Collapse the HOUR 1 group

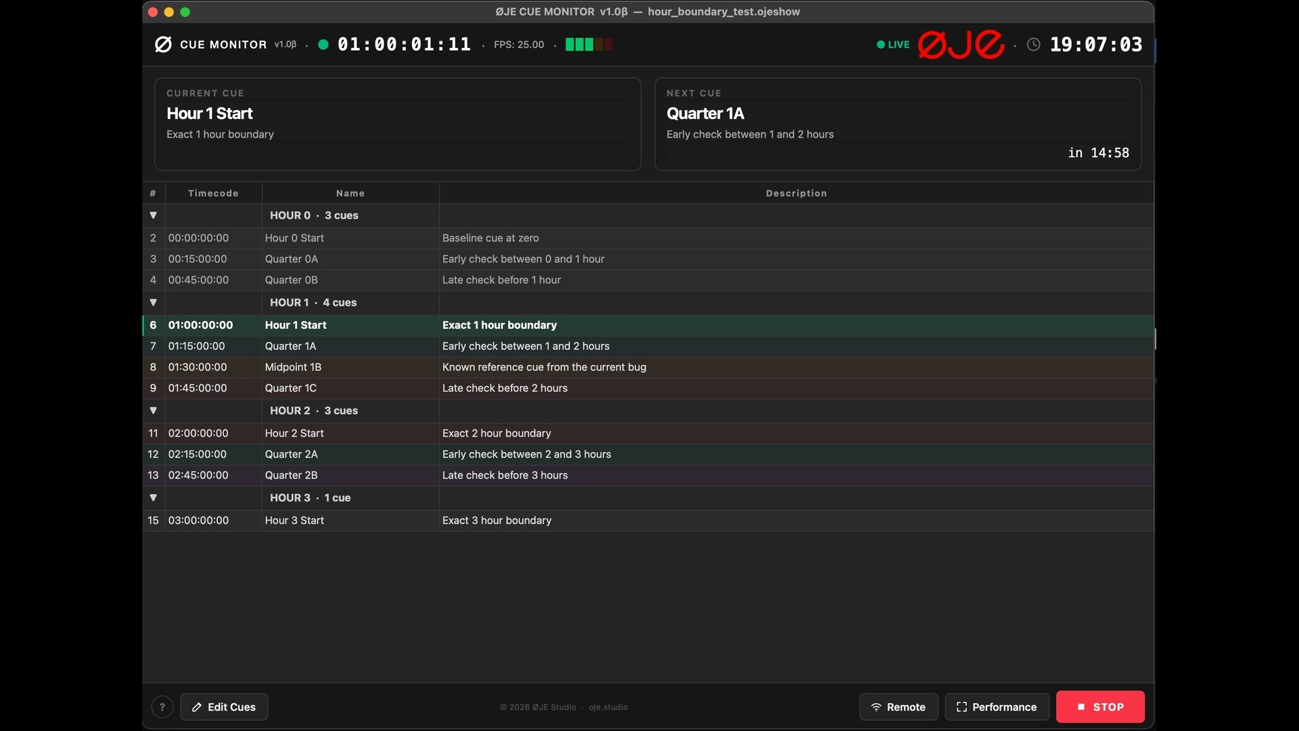click(154, 303)
